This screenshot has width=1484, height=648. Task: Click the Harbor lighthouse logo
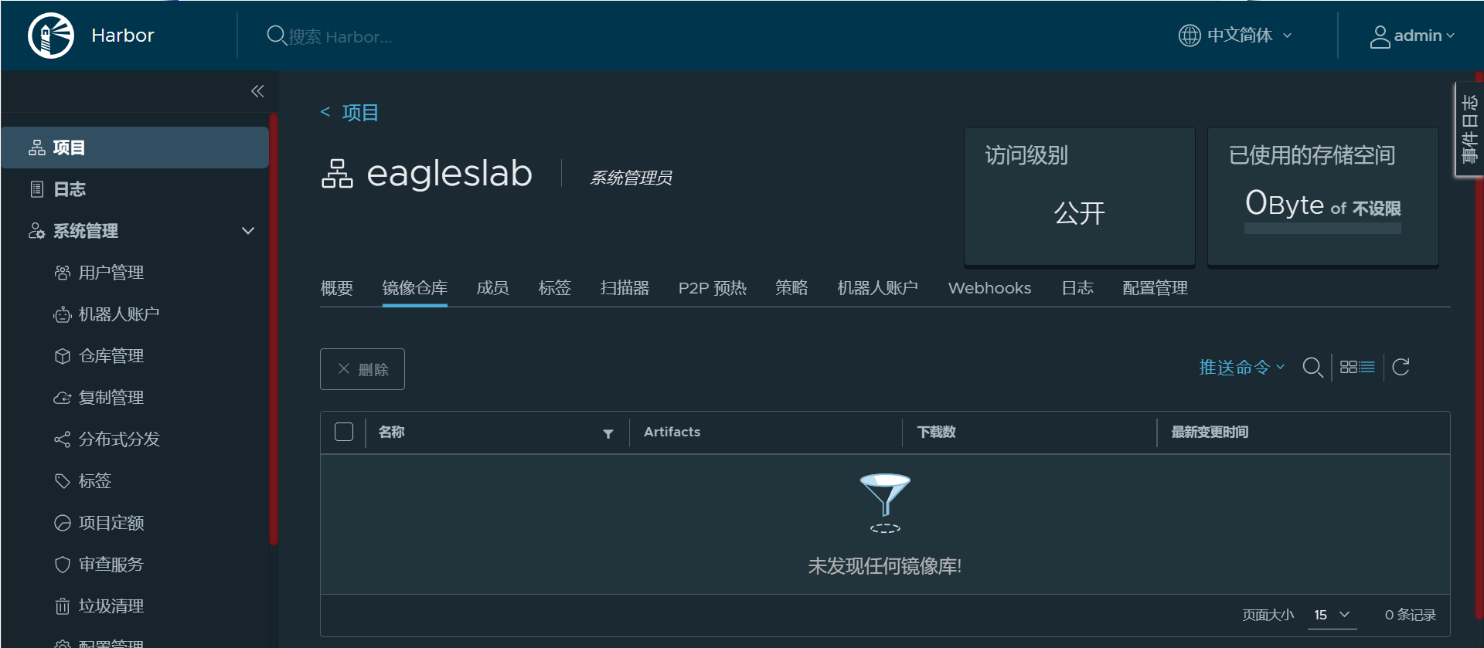tap(51, 36)
